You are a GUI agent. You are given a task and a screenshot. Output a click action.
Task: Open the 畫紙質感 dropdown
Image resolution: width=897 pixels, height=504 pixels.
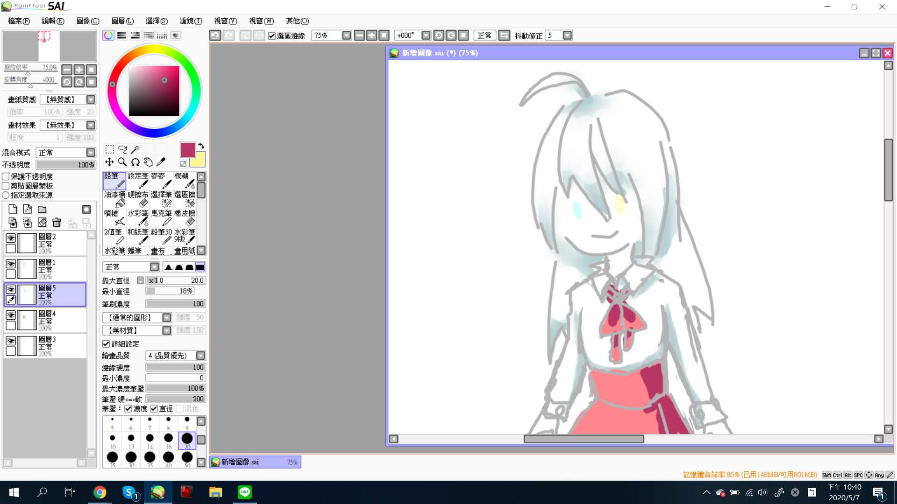91,99
